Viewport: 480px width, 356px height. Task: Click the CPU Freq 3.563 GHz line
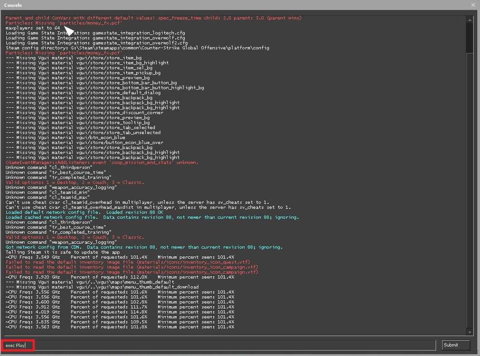point(120,327)
